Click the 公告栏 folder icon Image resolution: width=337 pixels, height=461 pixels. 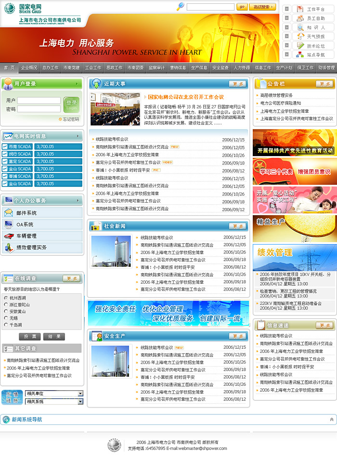point(260,83)
